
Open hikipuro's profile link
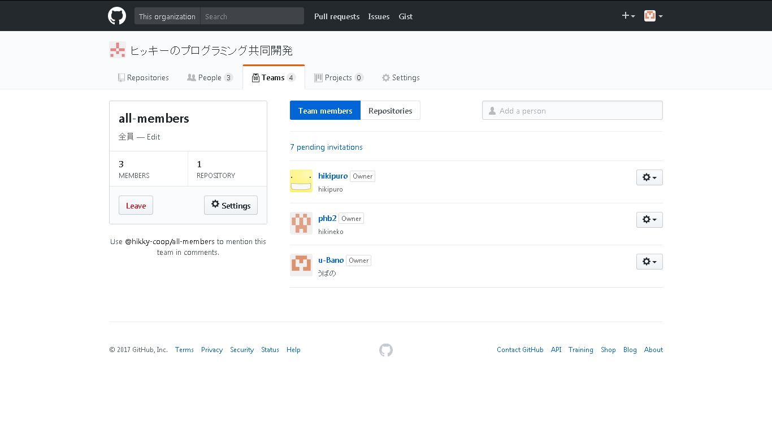(333, 176)
